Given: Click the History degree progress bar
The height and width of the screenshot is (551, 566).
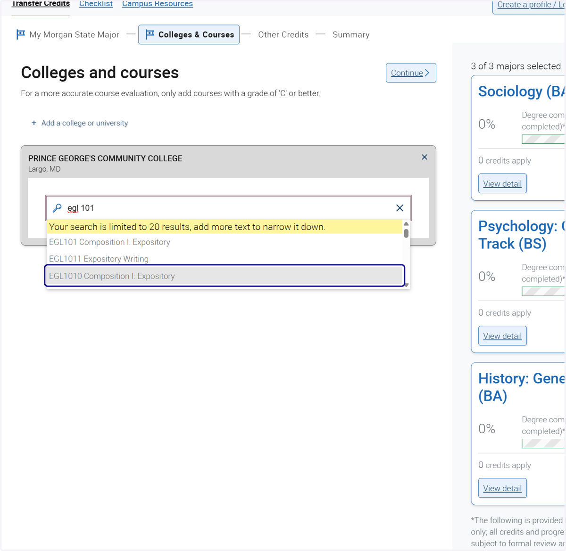Looking at the screenshot, I should (x=543, y=444).
